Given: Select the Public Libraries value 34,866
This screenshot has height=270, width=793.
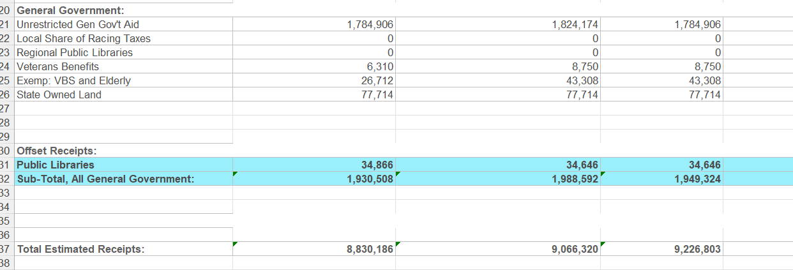Looking at the screenshot, I should coord(377,165).
